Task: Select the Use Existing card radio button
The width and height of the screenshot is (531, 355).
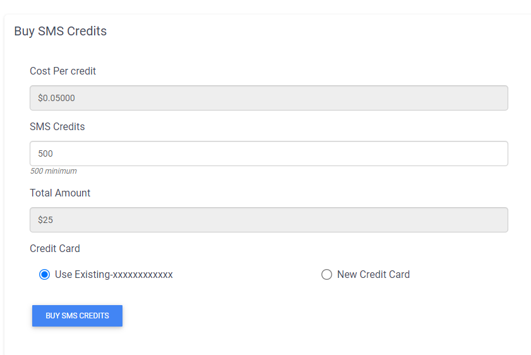Action: 44,275
